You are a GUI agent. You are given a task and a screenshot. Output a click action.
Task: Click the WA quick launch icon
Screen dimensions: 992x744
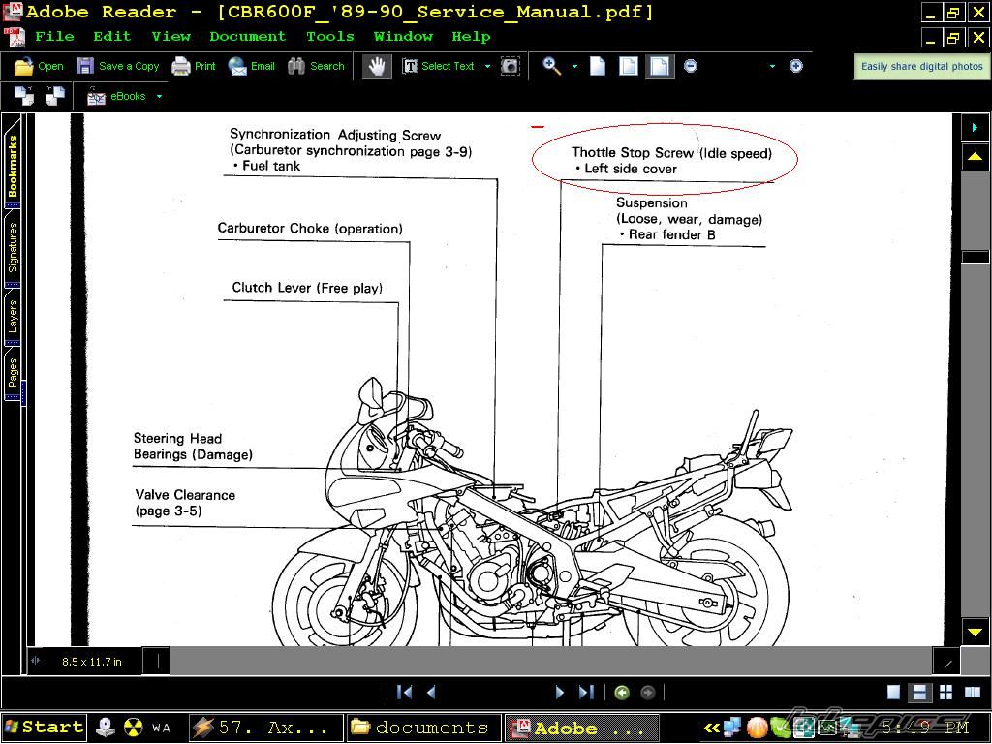point(161,728)
